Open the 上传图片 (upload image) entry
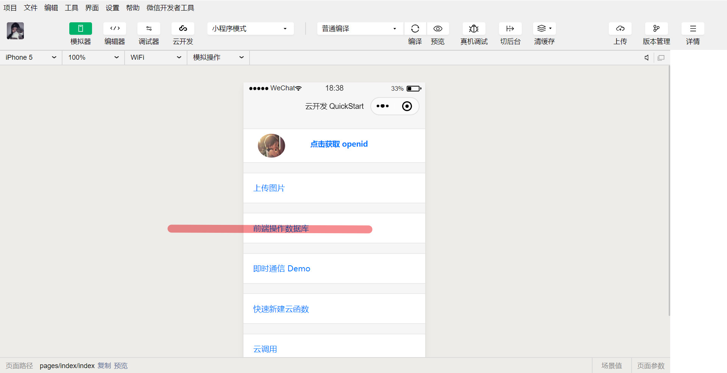Screen dimensions: 727x373 pos(334,188)
